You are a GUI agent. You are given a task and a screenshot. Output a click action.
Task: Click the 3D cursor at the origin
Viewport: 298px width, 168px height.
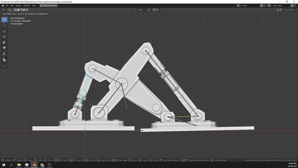[x=85, y=131]
